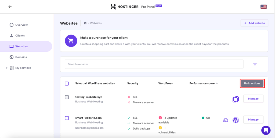275x138 pixels.
Task: Click the WordPress column header
Action: pyautogui.click(x=165, y=83)
